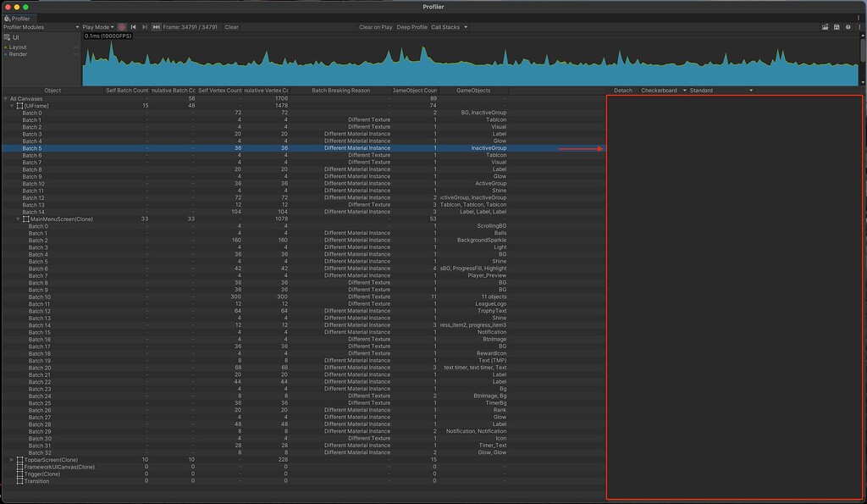
Task: Step to the previous frame
Action: click(x=133, y=26)
